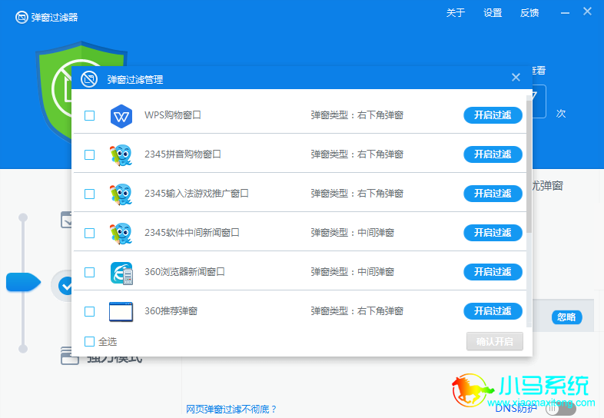Click the bottom dot of the mode slider

point(23,349)
